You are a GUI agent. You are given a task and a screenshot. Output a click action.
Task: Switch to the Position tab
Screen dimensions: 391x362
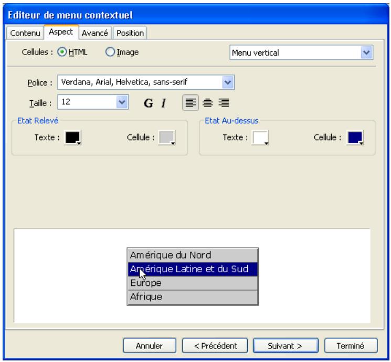click(130, 33)
